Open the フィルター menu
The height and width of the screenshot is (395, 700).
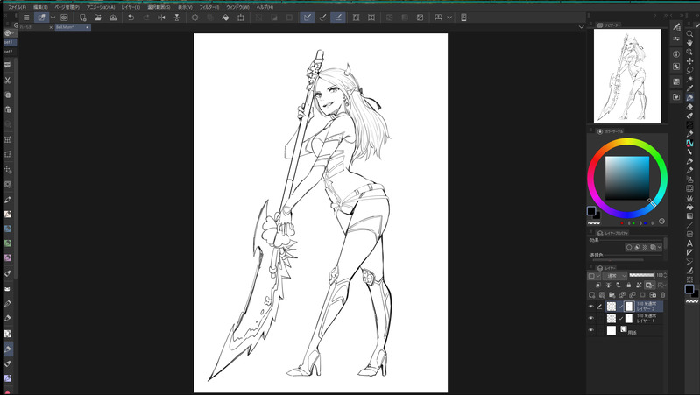(x=209, y=6)
